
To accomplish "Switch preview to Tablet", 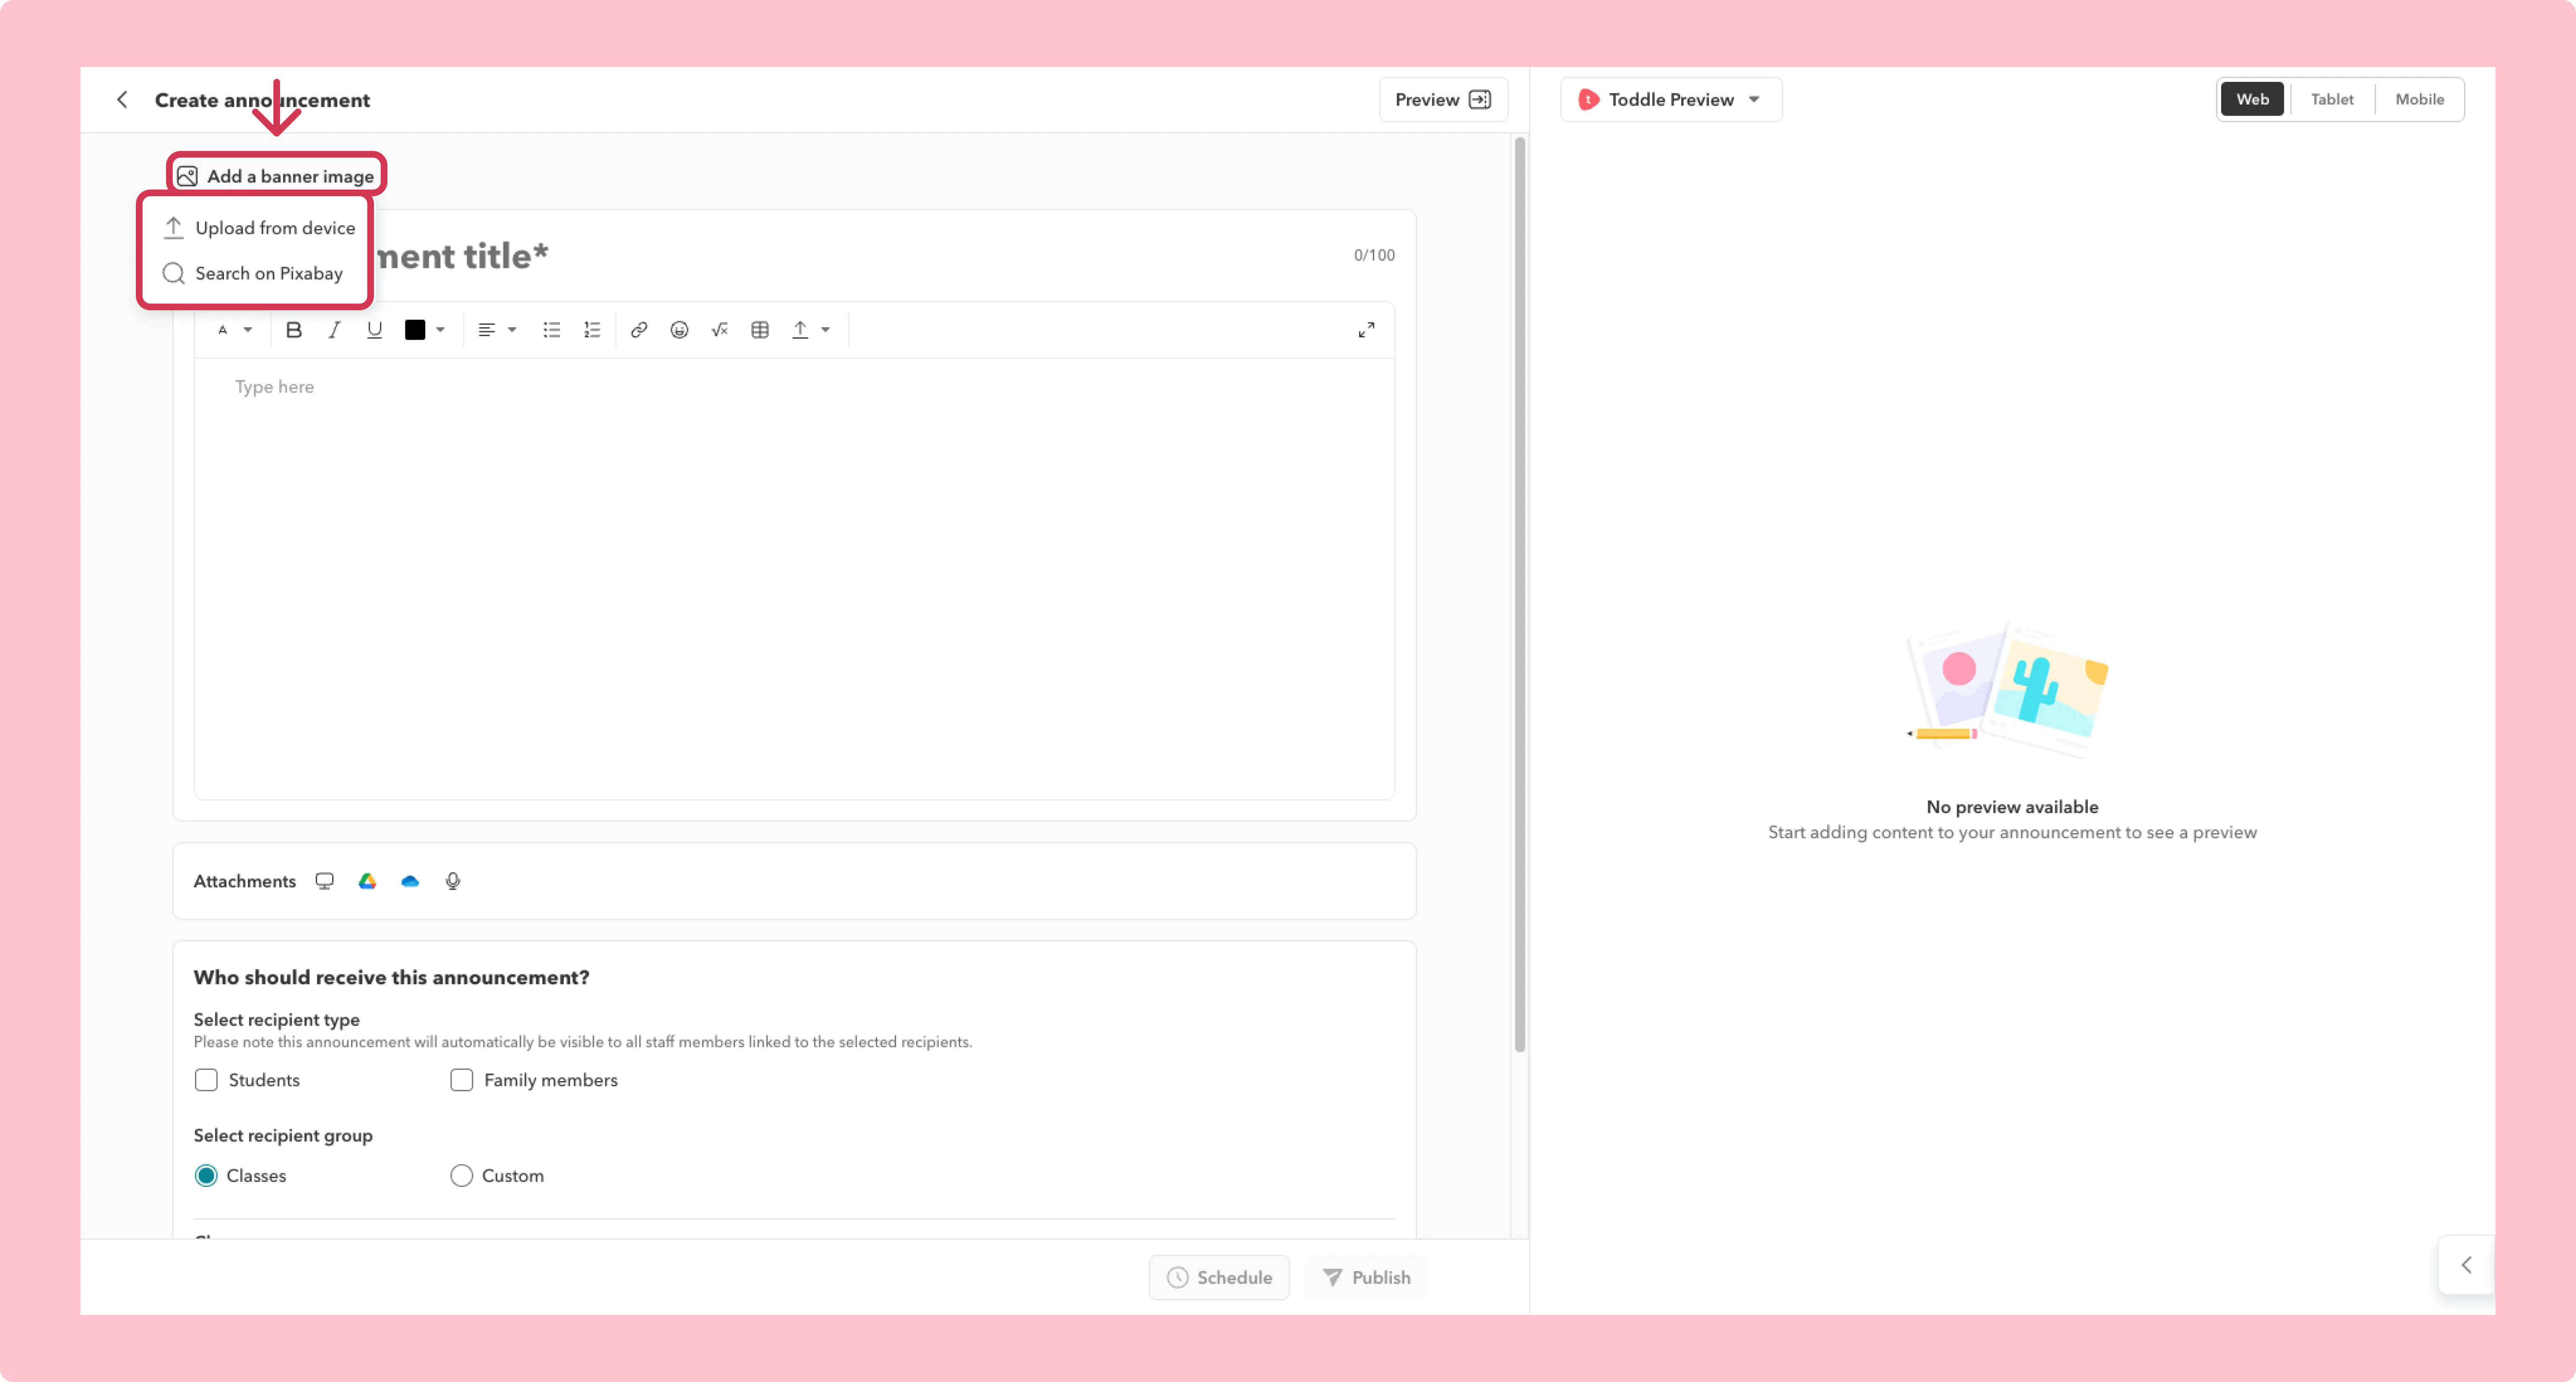I will click(x=2331, y=99).
